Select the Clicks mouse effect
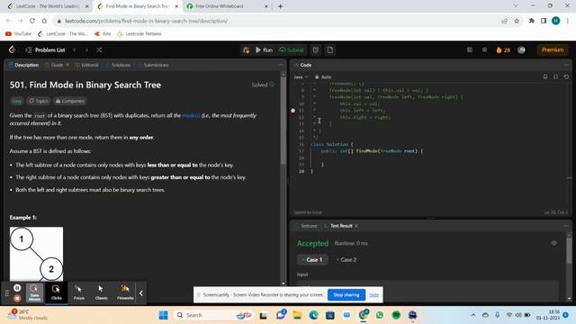Viewport: 576px width, 324px height. coord(56,292)
